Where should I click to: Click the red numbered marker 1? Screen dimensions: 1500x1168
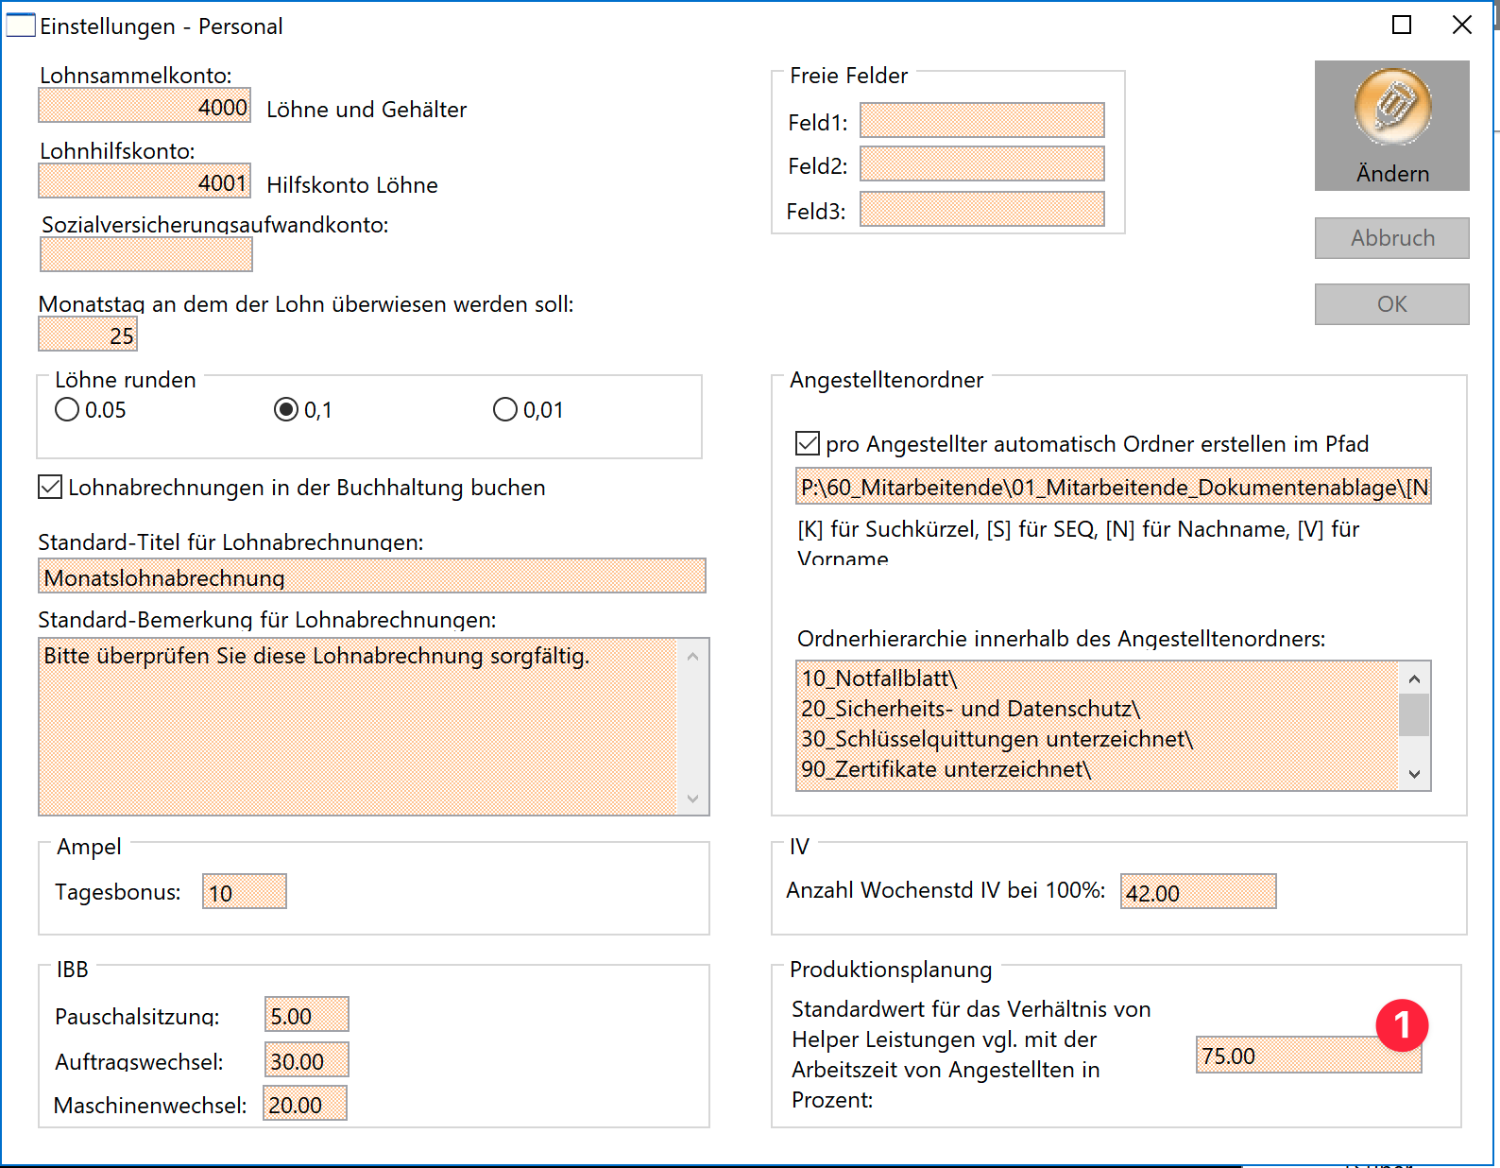click(1401, 1025)
